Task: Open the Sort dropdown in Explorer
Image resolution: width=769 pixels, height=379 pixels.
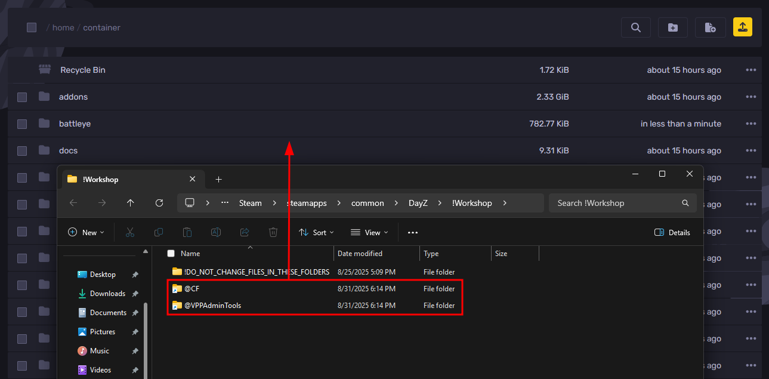Action: pos(316,232)
